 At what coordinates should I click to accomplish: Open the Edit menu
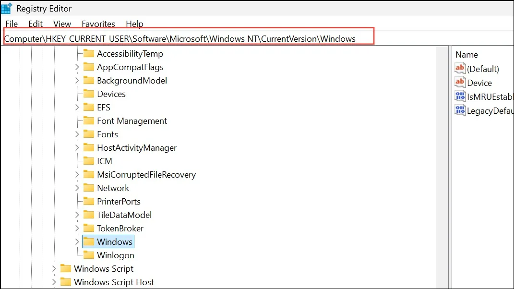36,24
